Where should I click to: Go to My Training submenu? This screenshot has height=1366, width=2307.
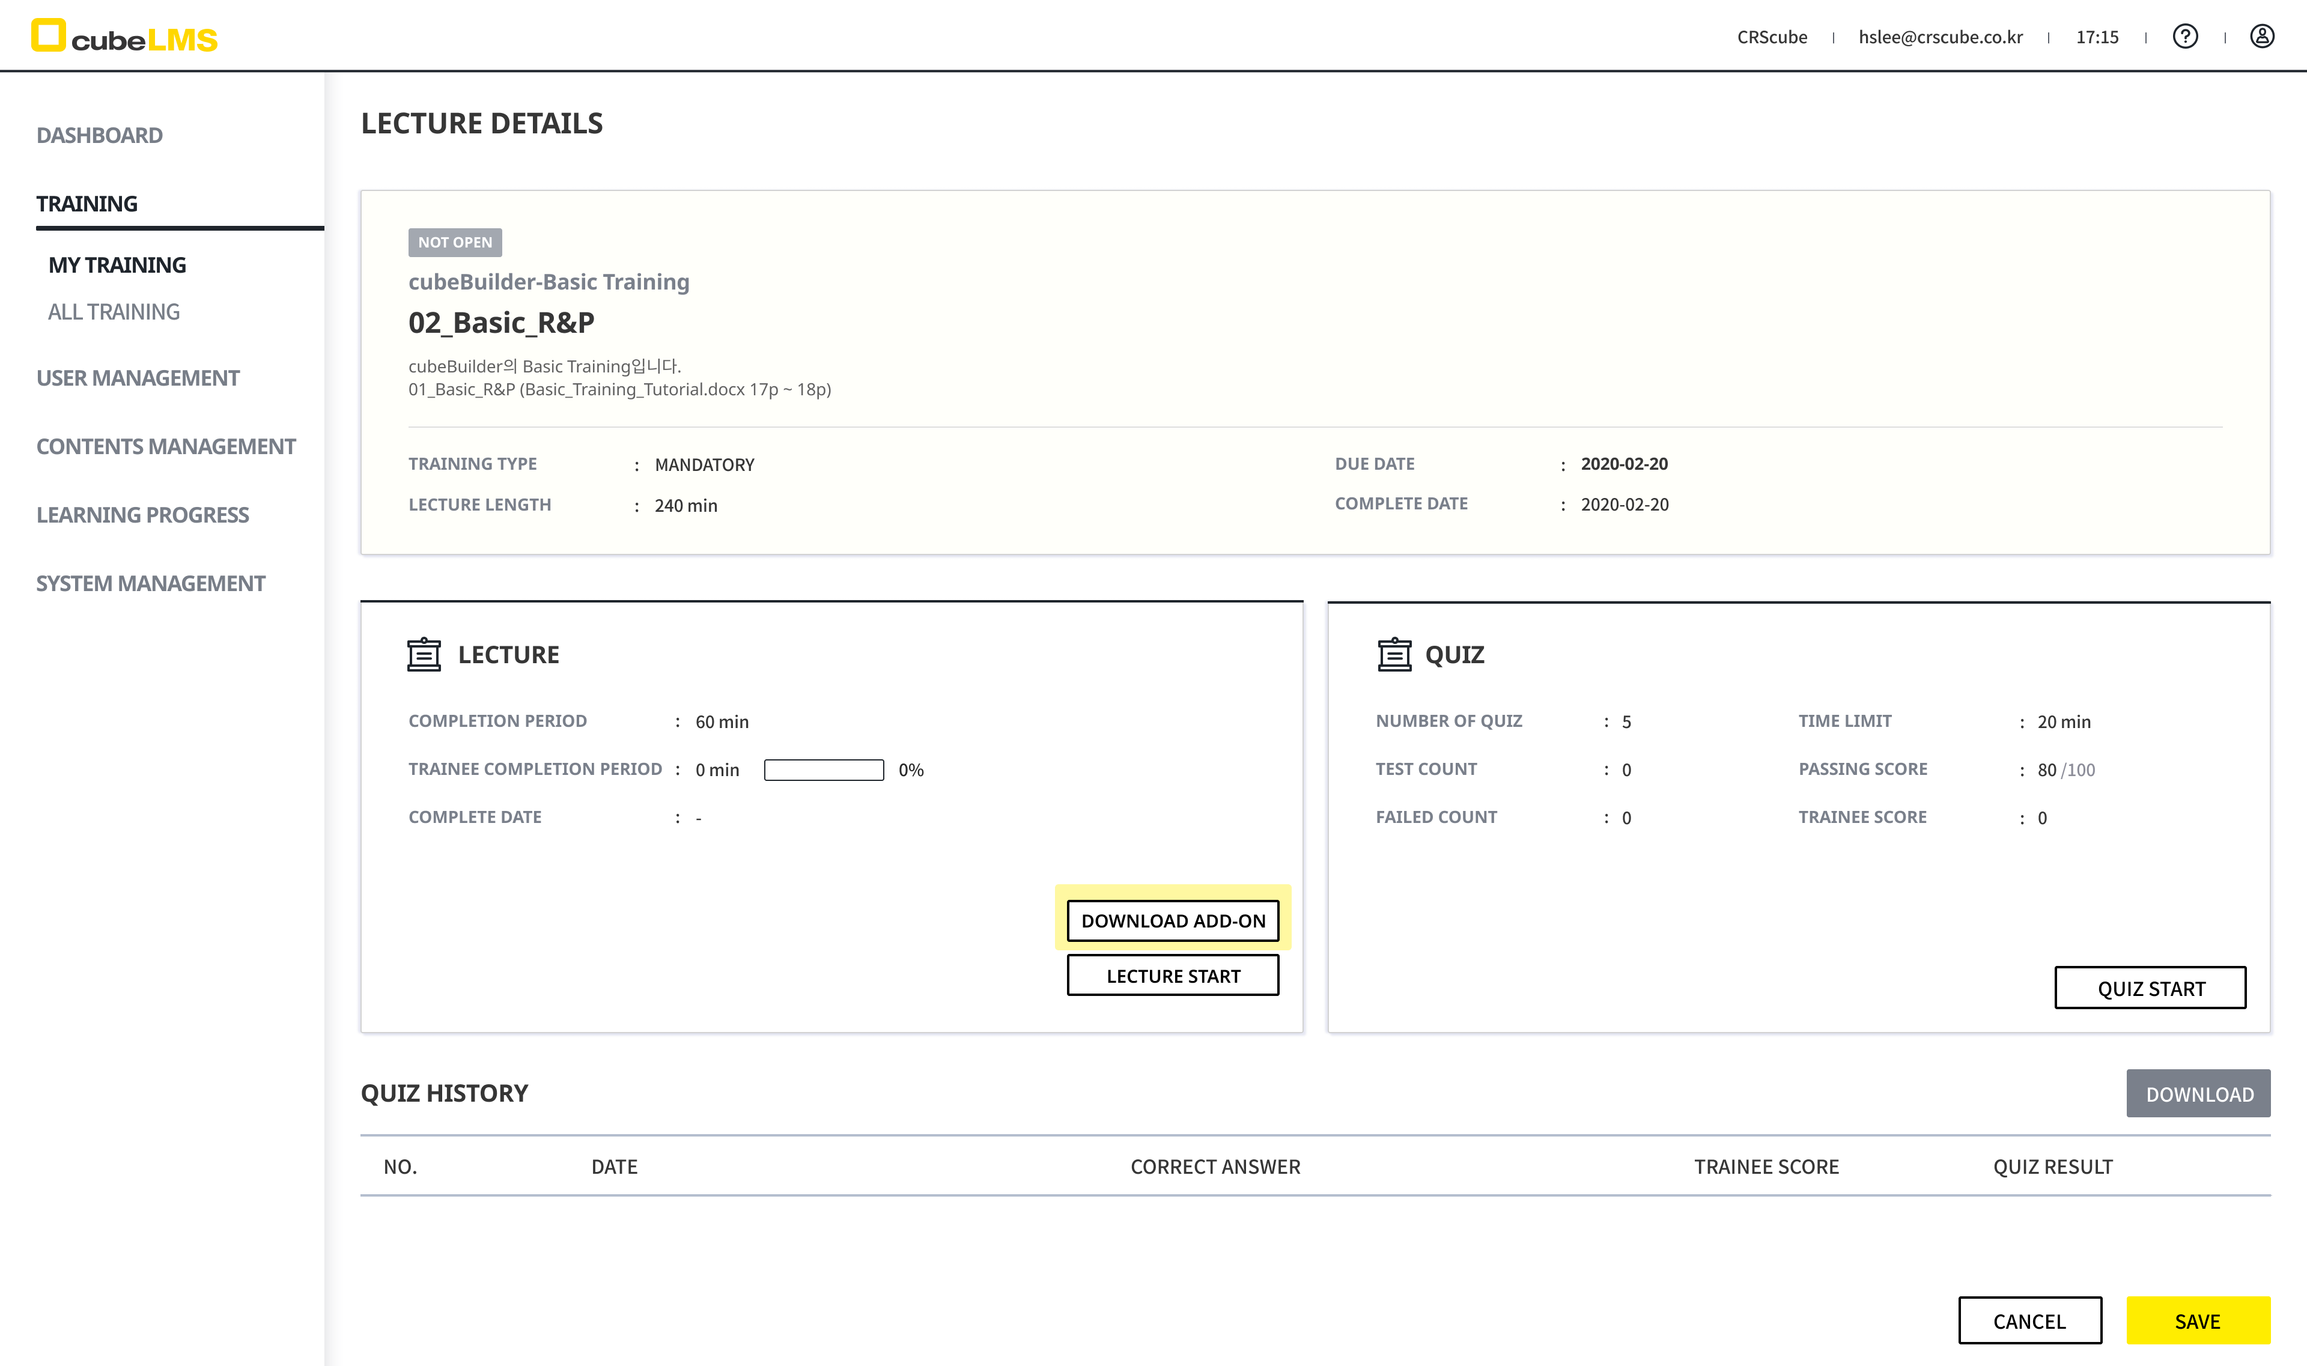117,265
